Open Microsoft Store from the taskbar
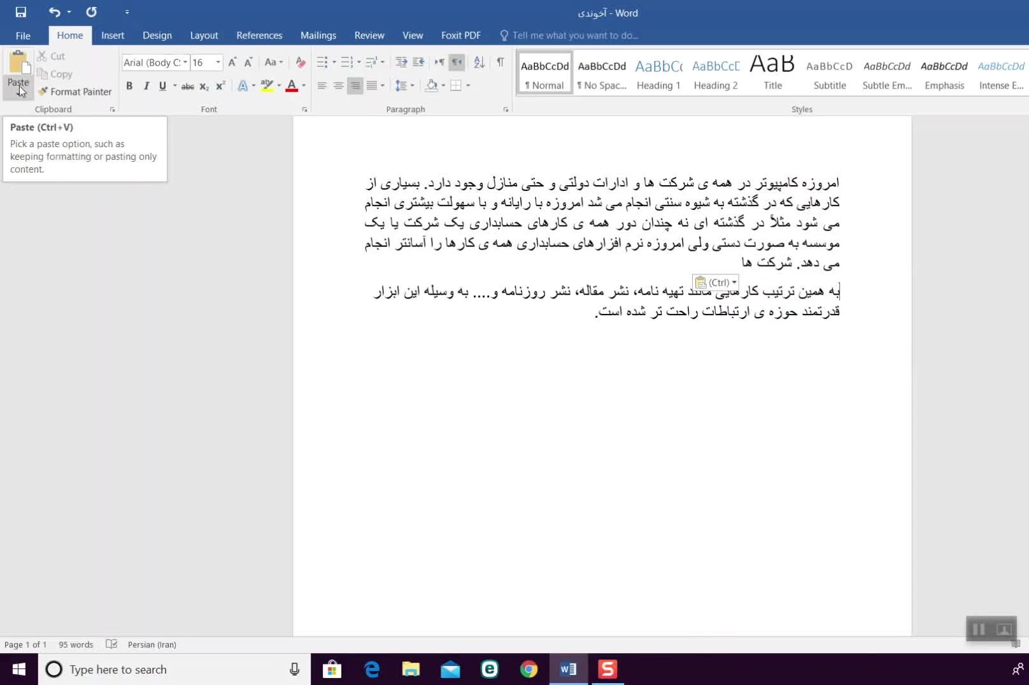This screenshot has height=685, width=1029. [x=332, y=669]
